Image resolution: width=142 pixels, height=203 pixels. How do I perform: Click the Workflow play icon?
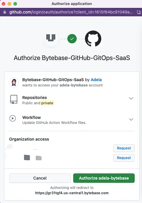coord(13,118)
